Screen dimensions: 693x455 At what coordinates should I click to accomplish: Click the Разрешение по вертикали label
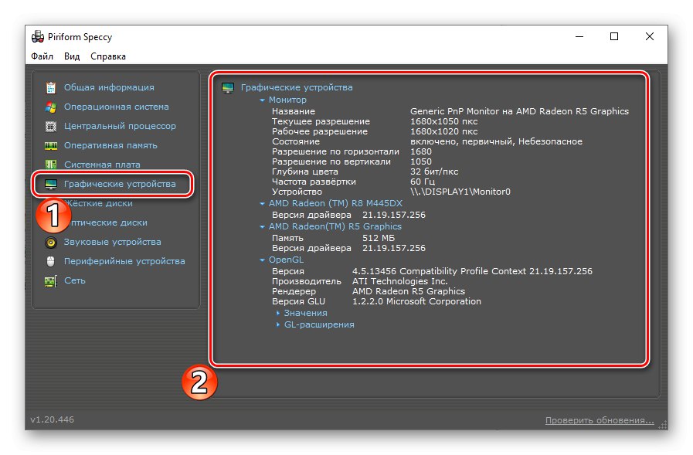point(331,161)
